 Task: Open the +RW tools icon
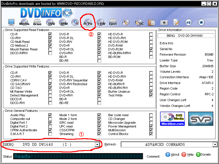[x=101, y=22]
